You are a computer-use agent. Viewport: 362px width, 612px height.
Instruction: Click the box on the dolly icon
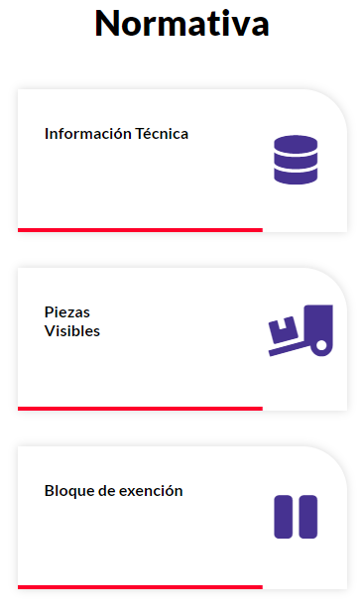point(284,329)
